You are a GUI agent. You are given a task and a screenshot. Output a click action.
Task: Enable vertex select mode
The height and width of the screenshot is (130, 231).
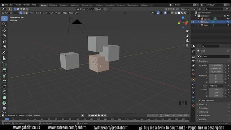coord(21,13)
